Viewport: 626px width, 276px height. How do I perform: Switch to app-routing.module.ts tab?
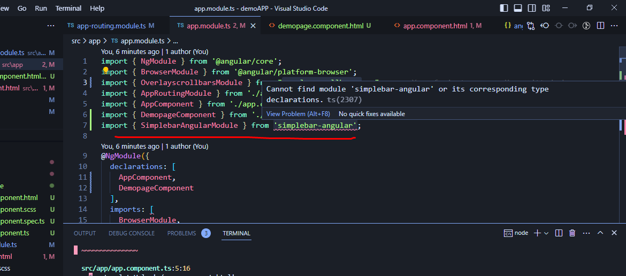point(111,26)
